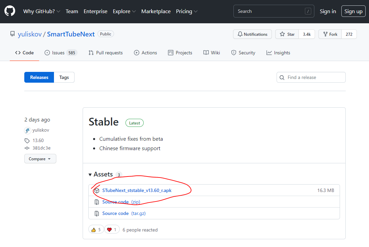This screenshot has width=369, height=247.
Task: Click the Find a release field
Action: pos(311,78)
